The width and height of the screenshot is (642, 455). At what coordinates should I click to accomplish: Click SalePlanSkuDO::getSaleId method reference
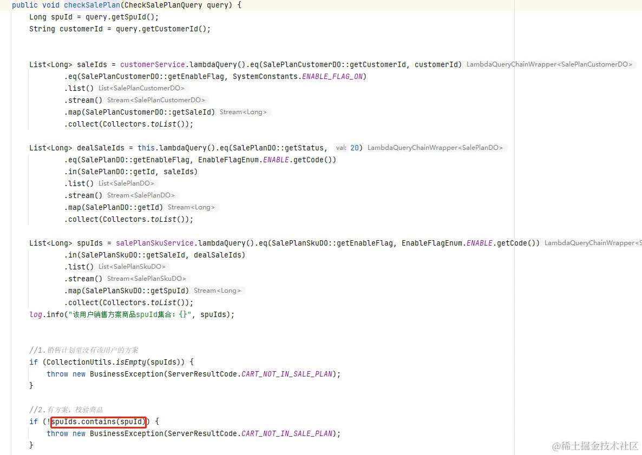point(133,255)
